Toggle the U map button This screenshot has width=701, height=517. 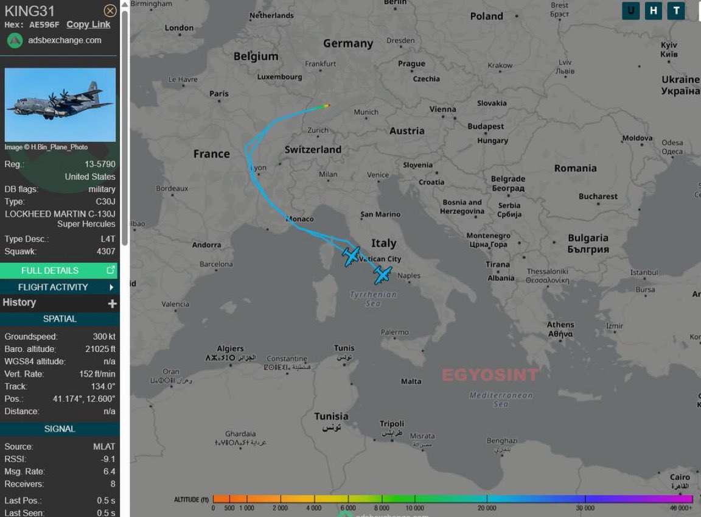point(630,11)
